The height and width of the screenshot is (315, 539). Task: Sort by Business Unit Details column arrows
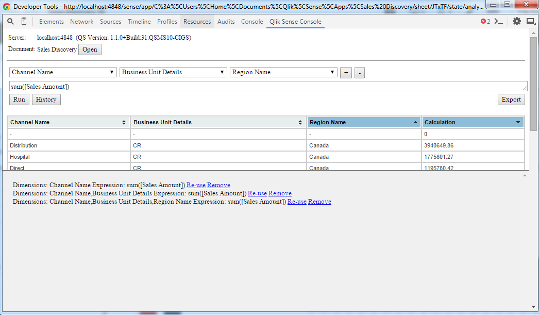[300, 122]
